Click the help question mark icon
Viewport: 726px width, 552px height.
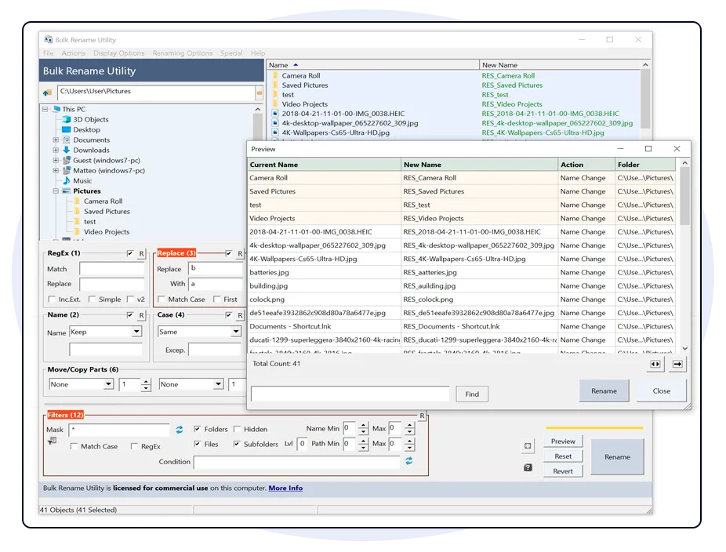[x=528, y=467]
